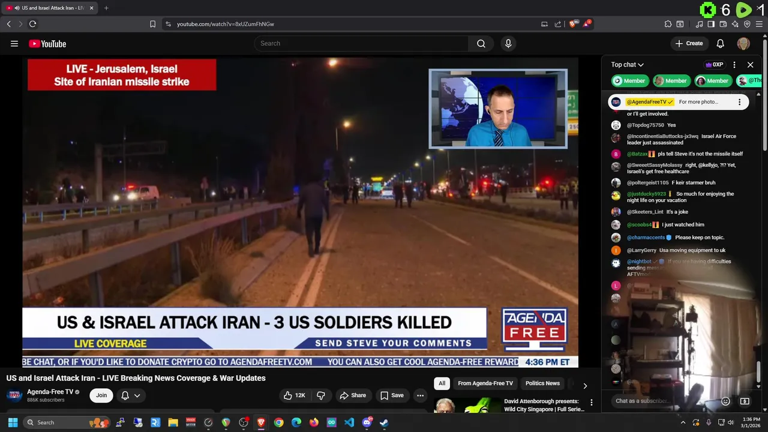Open the Leo AI sparkle icon
Screen dimensions: 768x432
tap(735, 24)
